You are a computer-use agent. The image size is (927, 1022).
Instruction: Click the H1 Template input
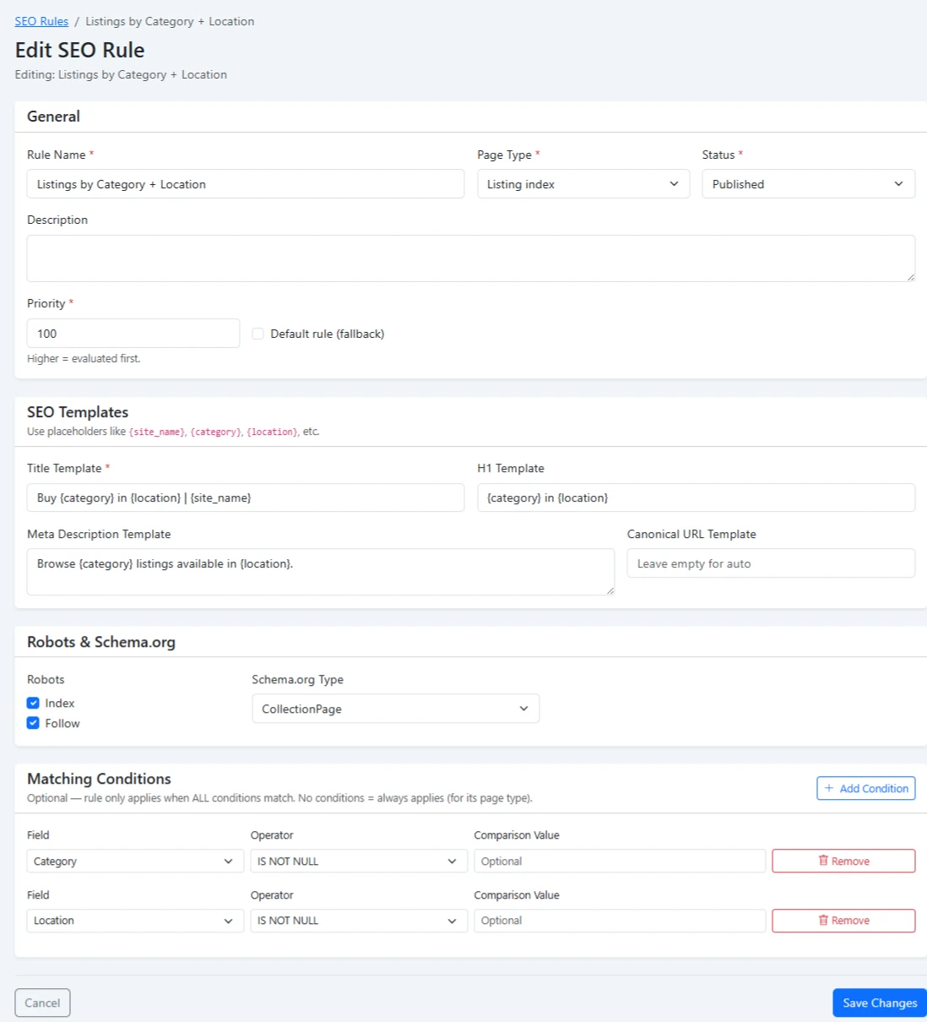point(696,497)
